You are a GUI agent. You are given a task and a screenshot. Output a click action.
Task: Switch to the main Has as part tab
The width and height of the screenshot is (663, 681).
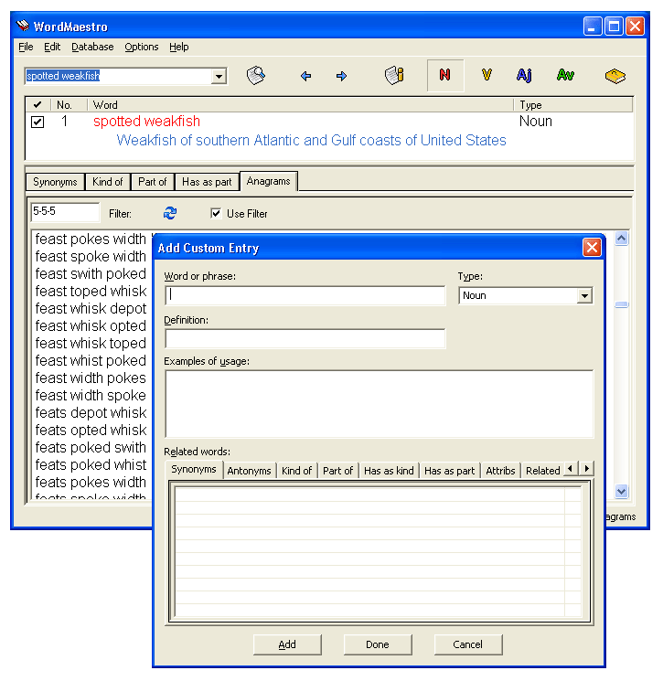[x=207, y=182]
